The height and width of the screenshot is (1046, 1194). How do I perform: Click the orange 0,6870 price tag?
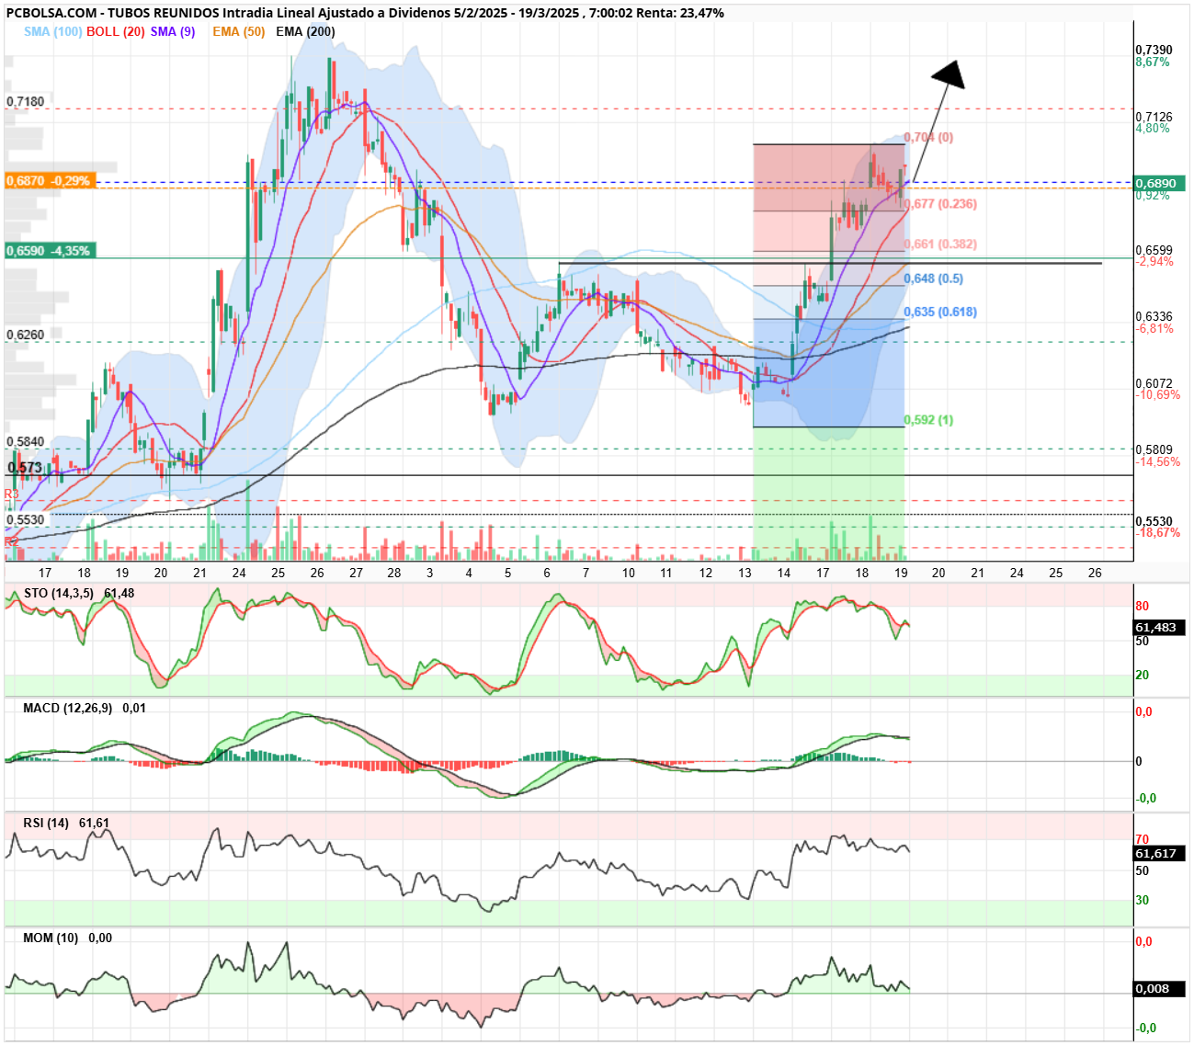click(50, 181)
